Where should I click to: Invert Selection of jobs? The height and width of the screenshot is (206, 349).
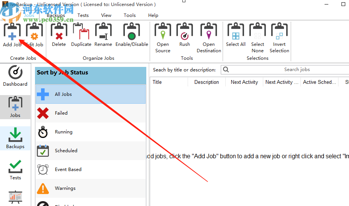(279, 38)
